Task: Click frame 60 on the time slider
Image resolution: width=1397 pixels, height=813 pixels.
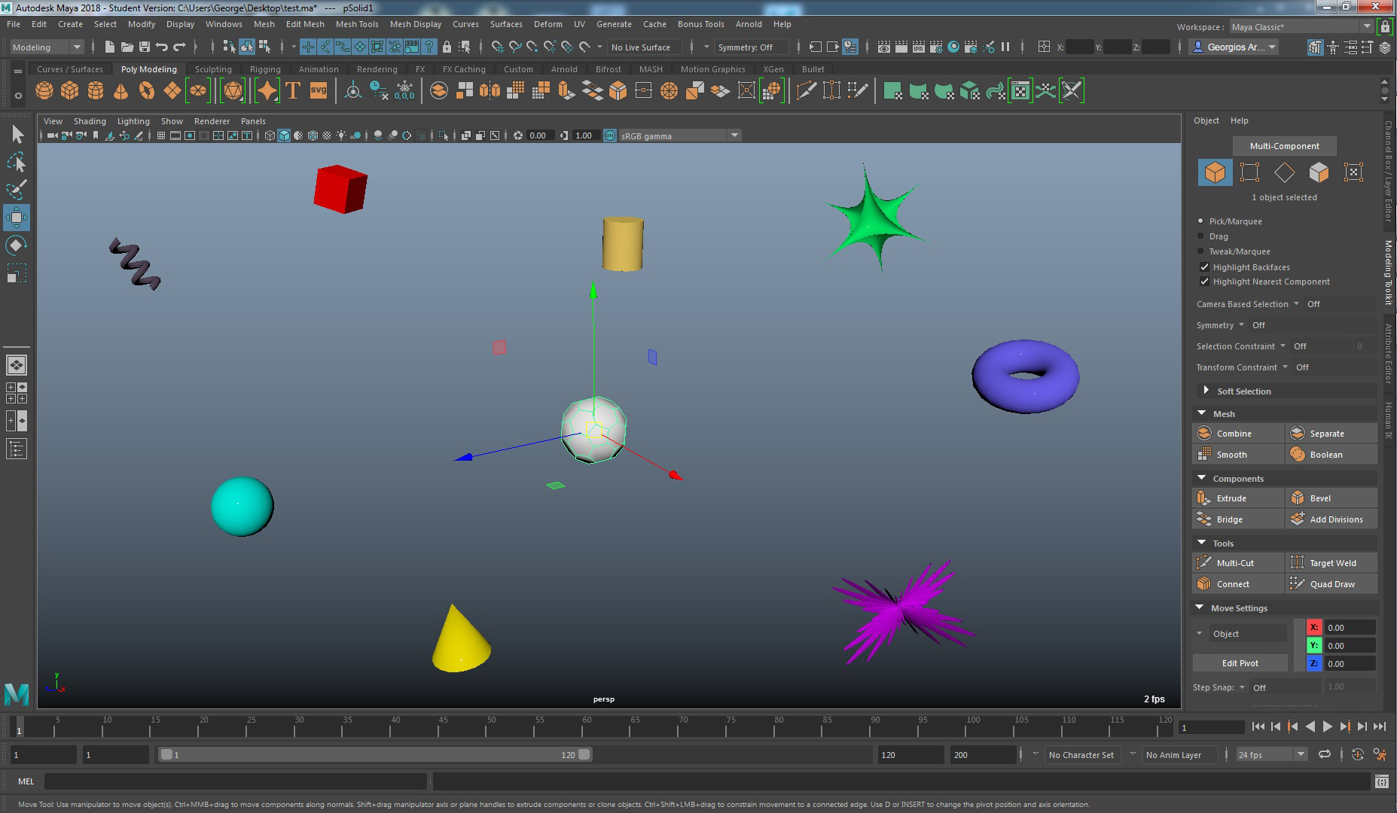Action: coord(586,726)
